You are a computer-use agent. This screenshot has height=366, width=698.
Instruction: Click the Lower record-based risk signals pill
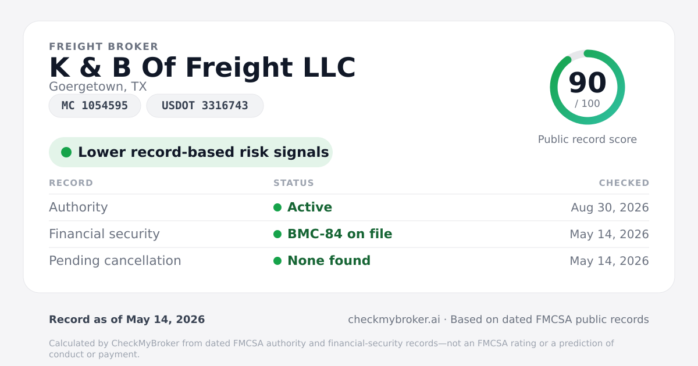[x=190, y=152]
